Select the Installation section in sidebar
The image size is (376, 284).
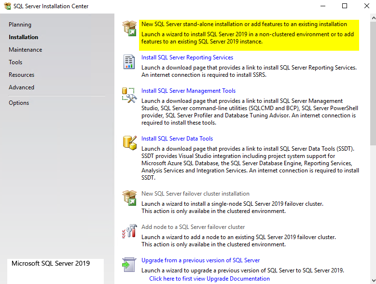tap(23, 37)
